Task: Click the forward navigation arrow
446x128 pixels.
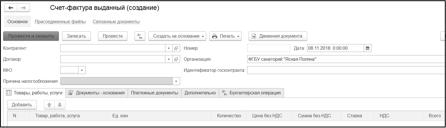Action: [23, 8]
